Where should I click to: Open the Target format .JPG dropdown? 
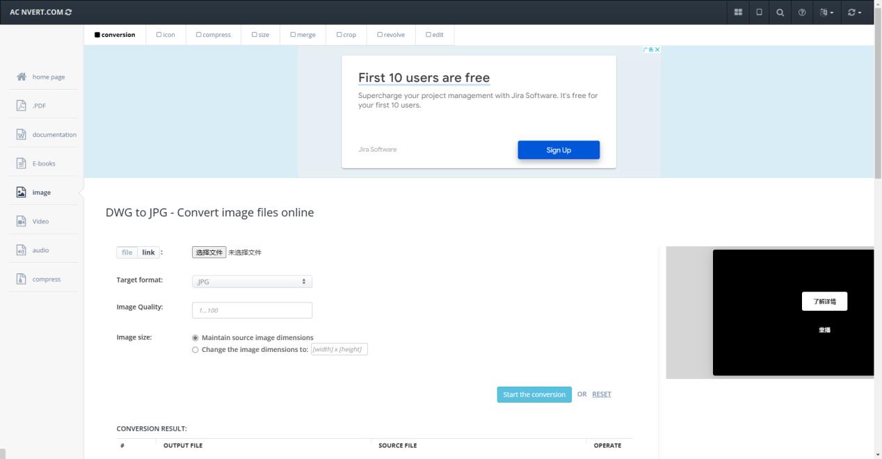click(252, 282)
